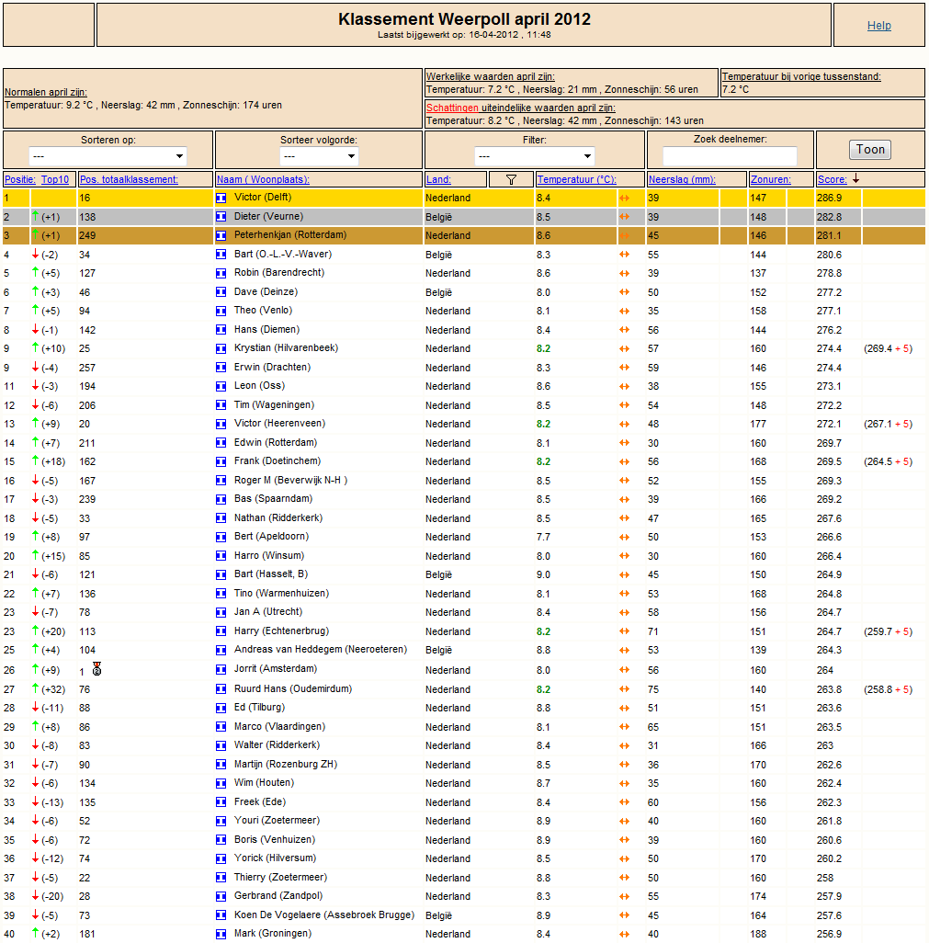Sort by Naam (Woonplaats) column header

(263, 179)
